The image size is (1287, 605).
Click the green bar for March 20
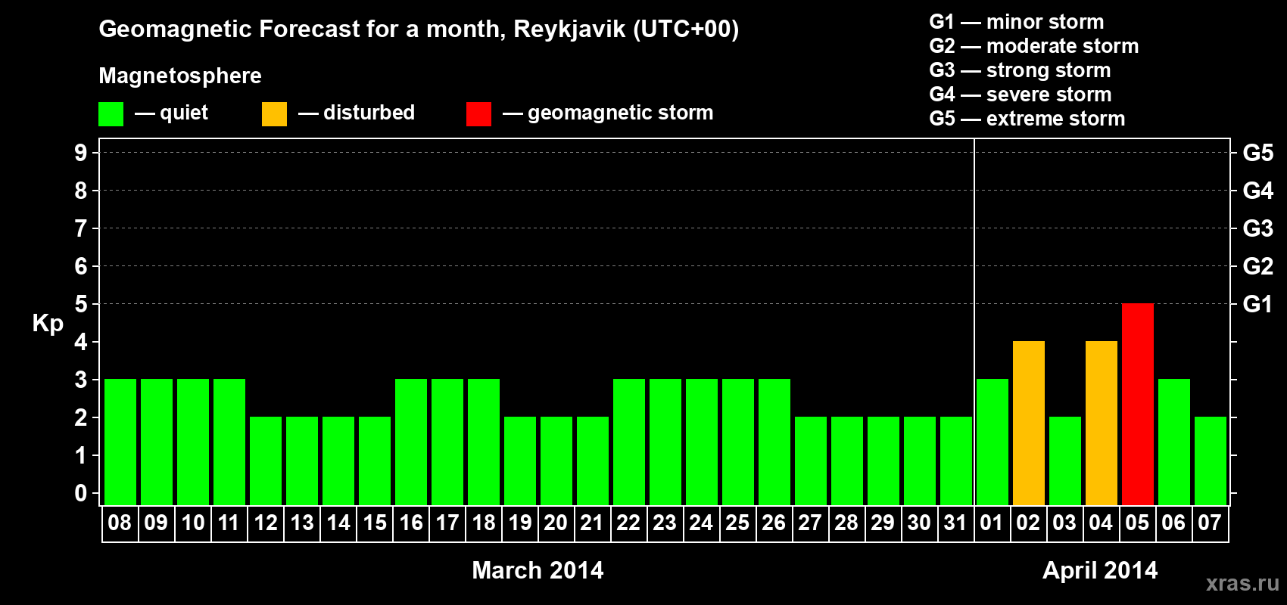click(556, 461)
